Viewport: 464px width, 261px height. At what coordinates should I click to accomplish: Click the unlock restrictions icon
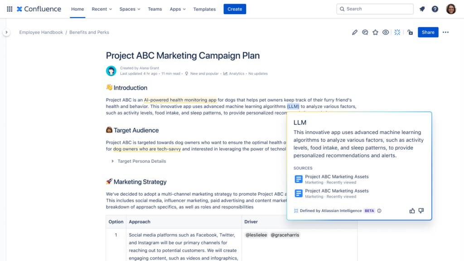pyautogui.click(x=410, y=32)
